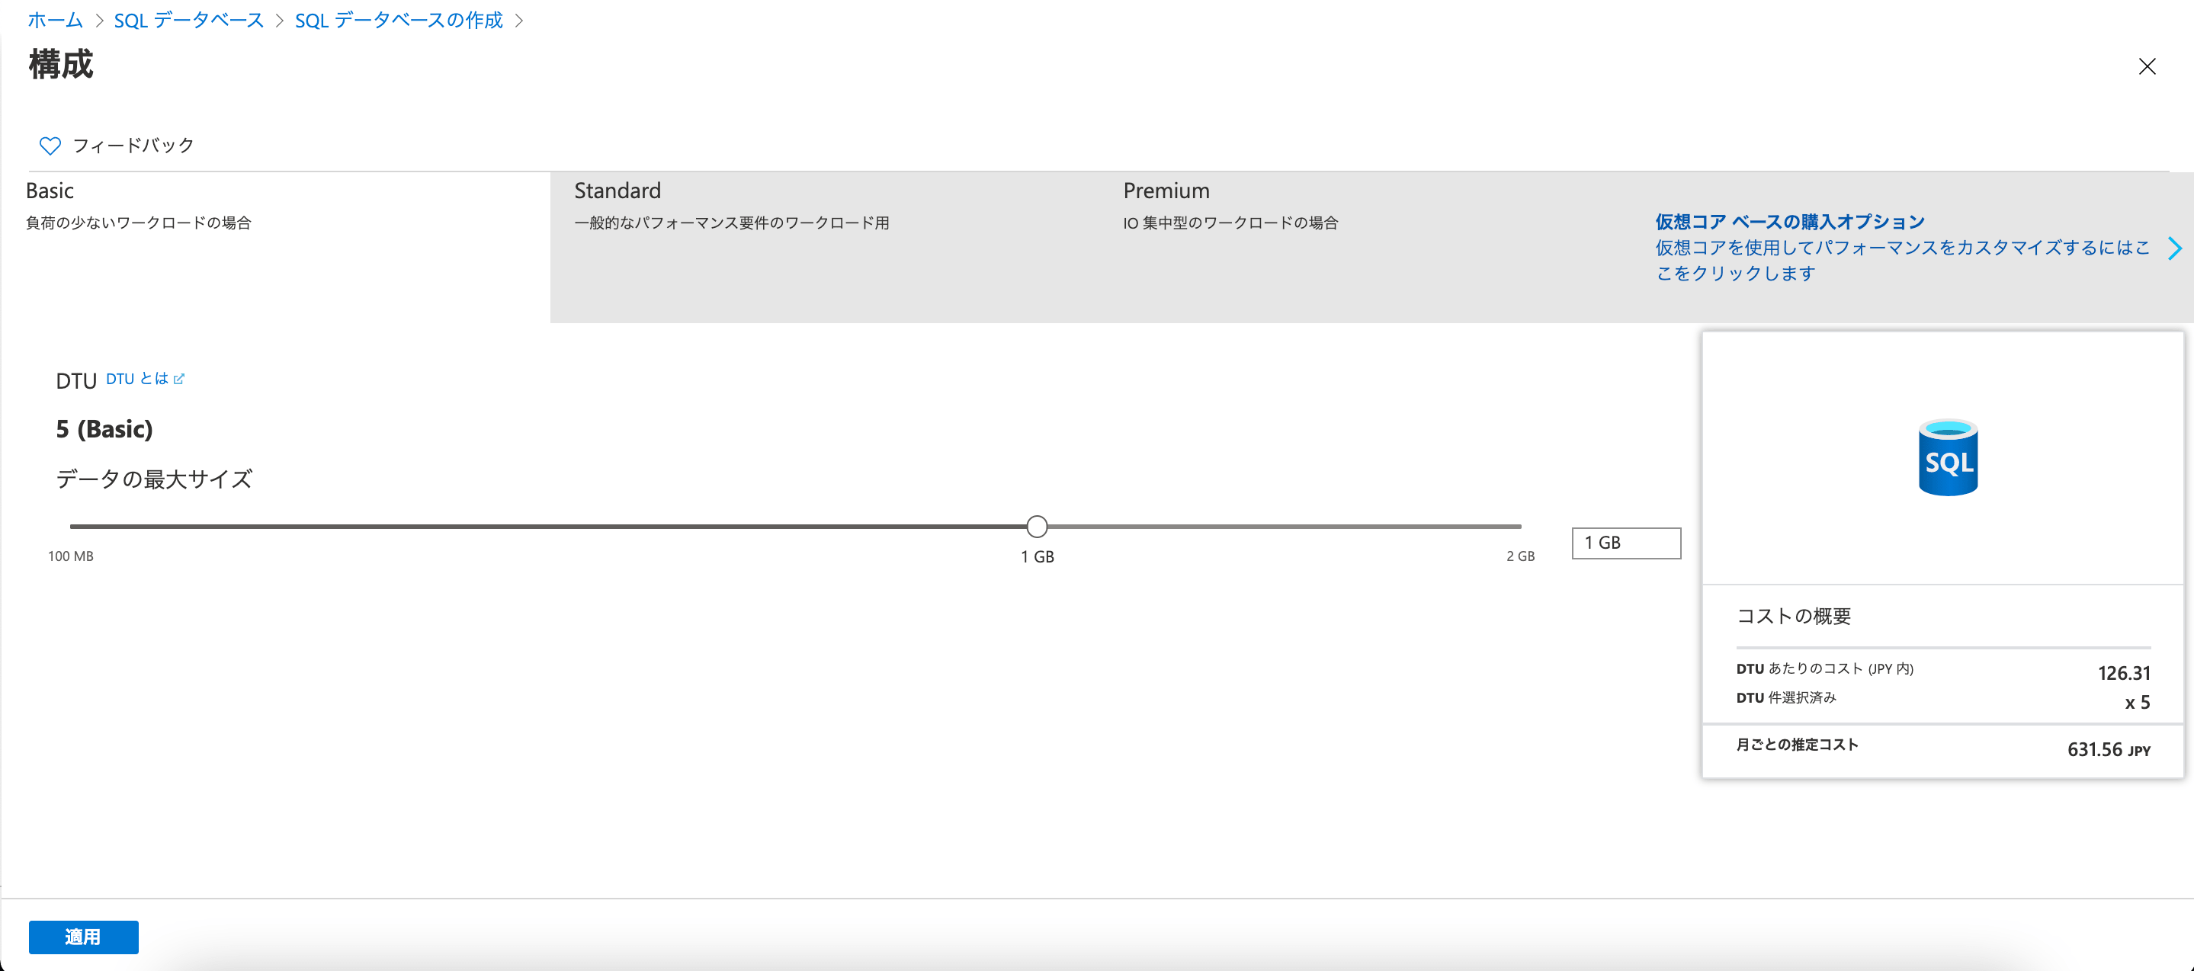
Task: Select the Standard service tier tab
Action: 616,191
